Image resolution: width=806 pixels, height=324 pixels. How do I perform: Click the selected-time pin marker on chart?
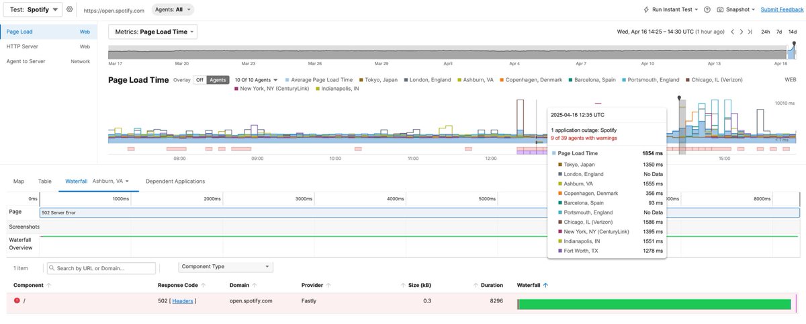(x=679, y=98)
